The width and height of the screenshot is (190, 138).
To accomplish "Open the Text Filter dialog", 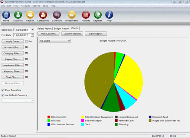I will (13, 77).
